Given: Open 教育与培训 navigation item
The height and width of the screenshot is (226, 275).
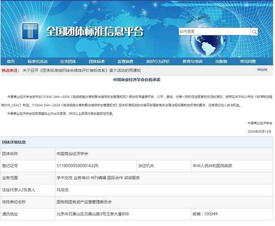Looking at the screenshot, I should [192, 61].
